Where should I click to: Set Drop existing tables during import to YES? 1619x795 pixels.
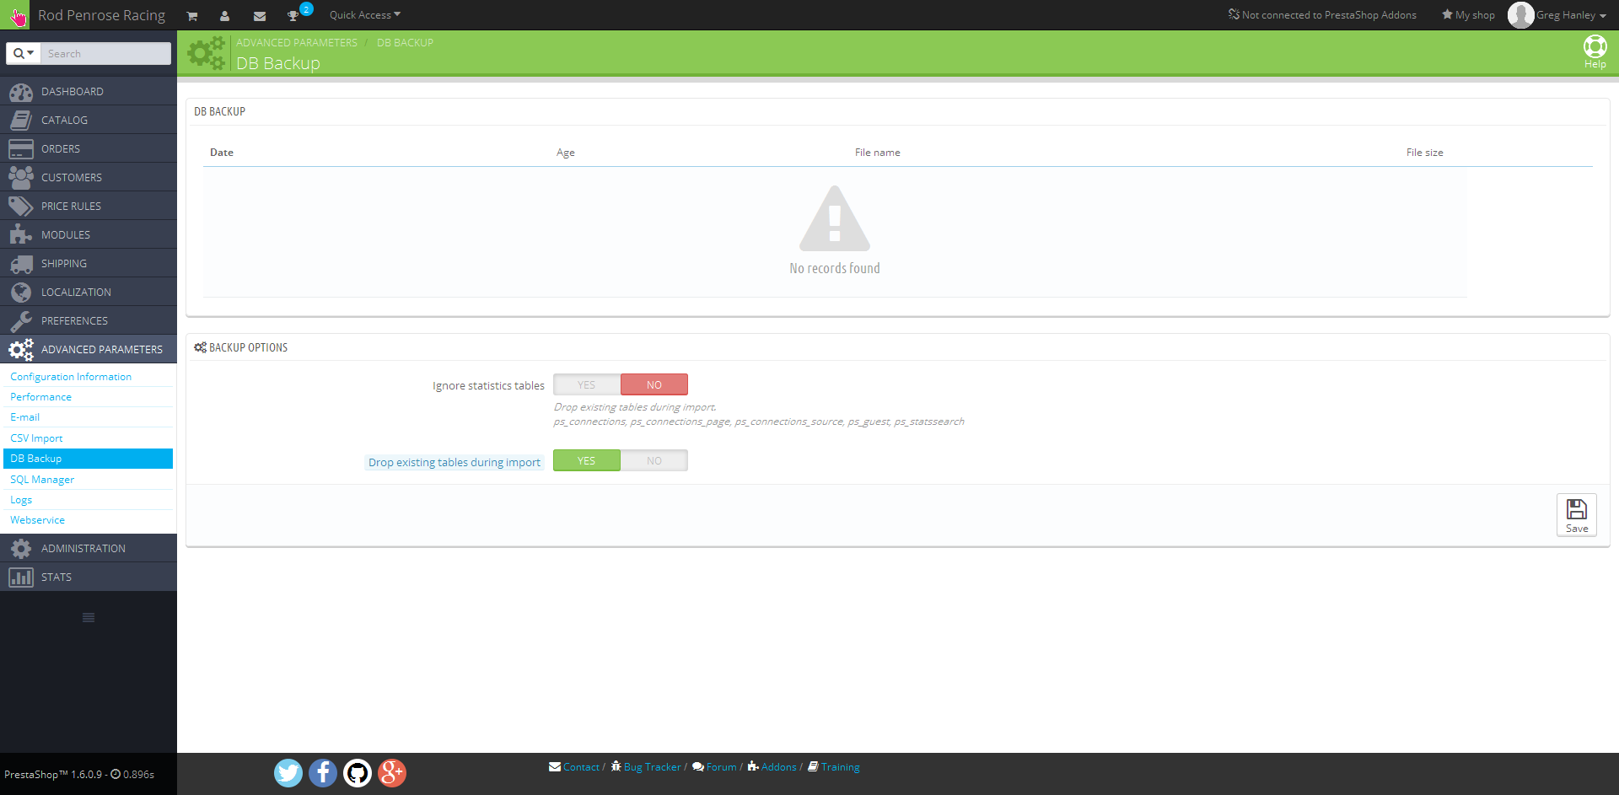click(x=587, y=460)
